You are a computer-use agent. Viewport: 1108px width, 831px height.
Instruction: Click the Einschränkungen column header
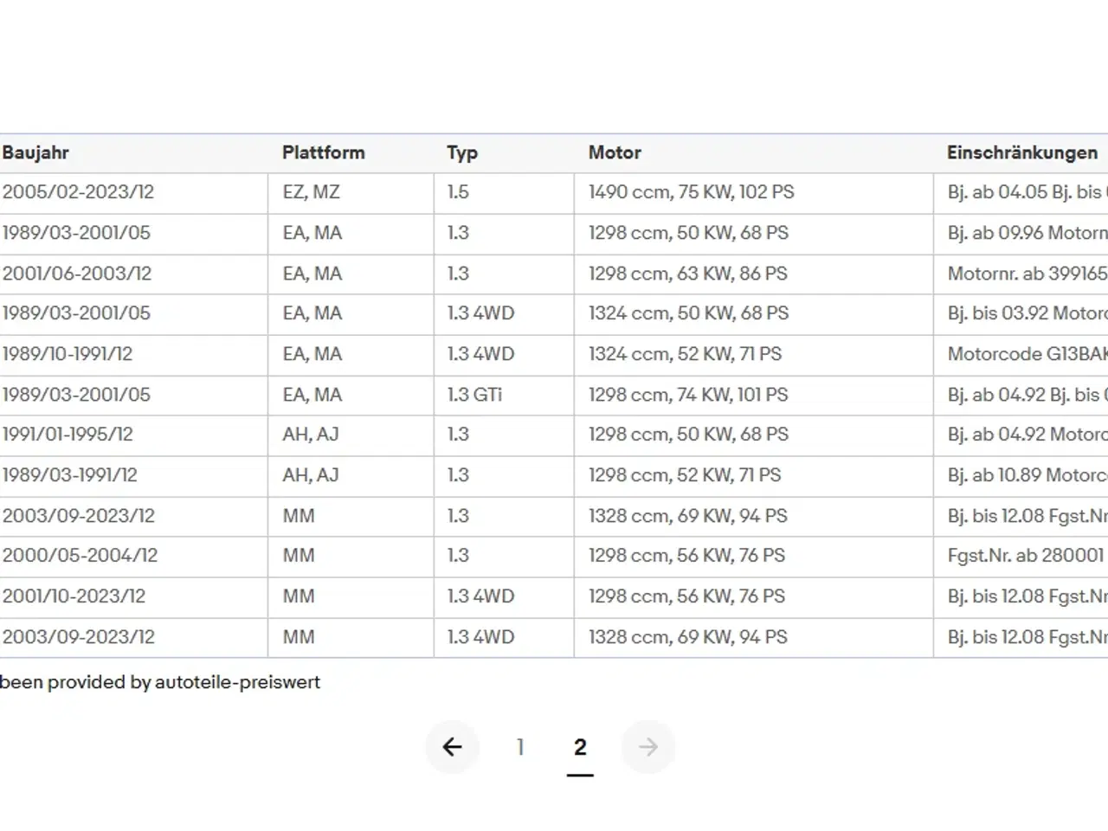pyautogui.click(x=1021, y=153)
